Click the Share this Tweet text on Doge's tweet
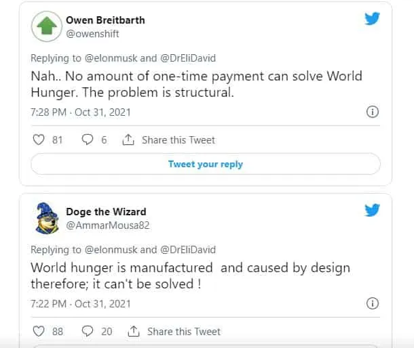414x348 pixels. [184, 331]
